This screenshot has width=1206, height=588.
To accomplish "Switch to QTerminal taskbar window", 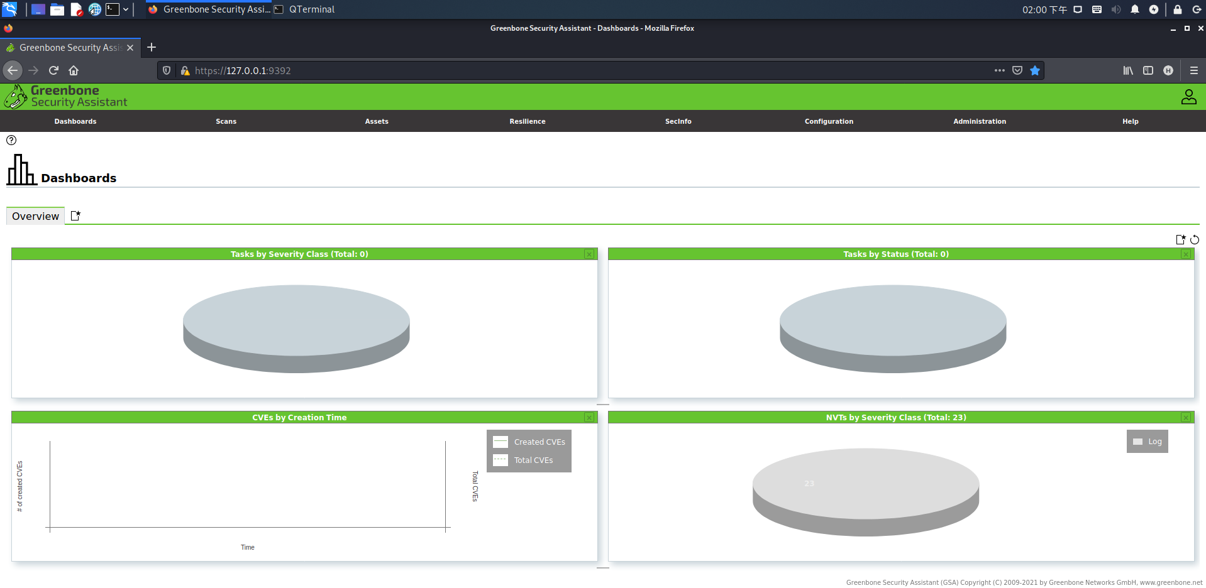I will [304, 9].
